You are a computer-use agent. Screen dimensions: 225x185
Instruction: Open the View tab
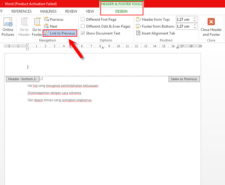(90, 11)
